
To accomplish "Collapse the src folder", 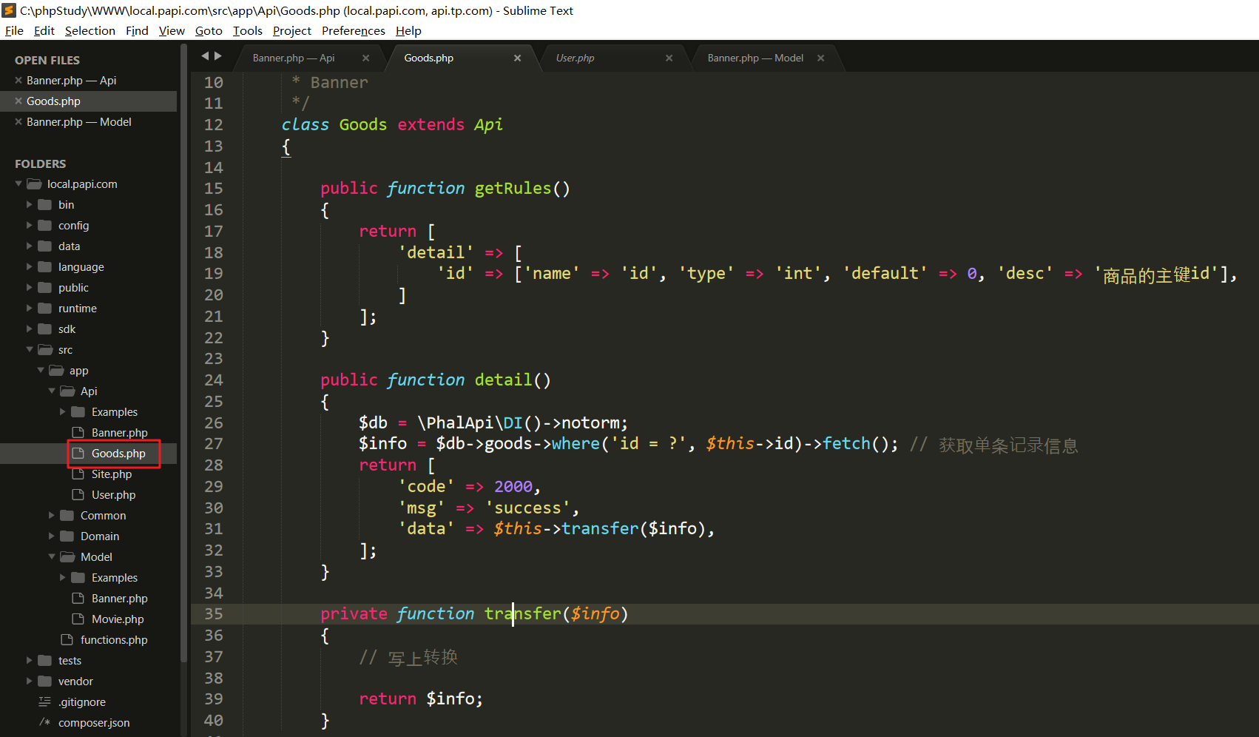I will click(x=30, y=349).
